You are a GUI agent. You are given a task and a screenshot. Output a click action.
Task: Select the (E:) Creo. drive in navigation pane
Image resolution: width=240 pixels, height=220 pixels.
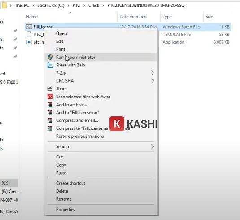coord(9,191)
